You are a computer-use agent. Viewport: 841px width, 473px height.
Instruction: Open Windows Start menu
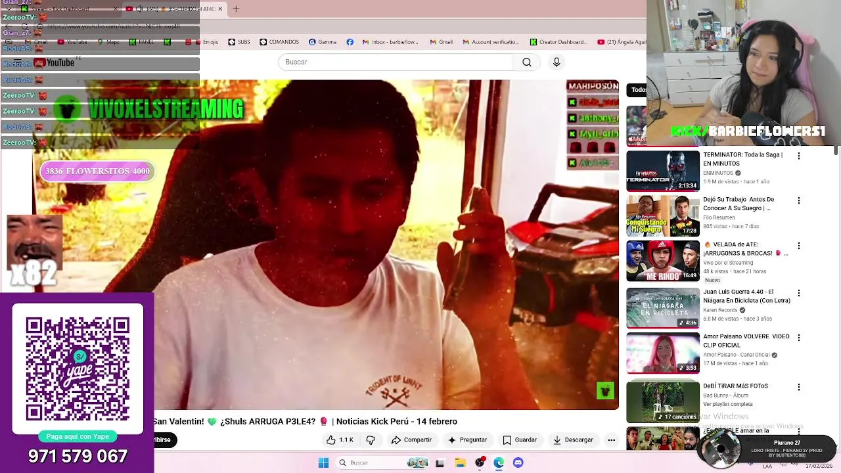(x=323, y=462)
